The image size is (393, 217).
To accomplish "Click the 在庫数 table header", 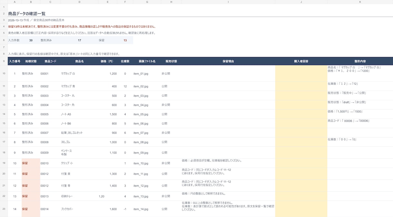I will coord(125,61).
